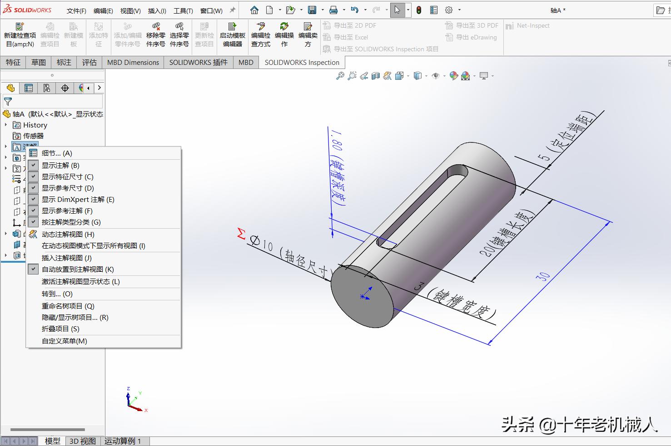
Task: Switch to the MBD Dimensions tab
Action: (x=133, y=62)
